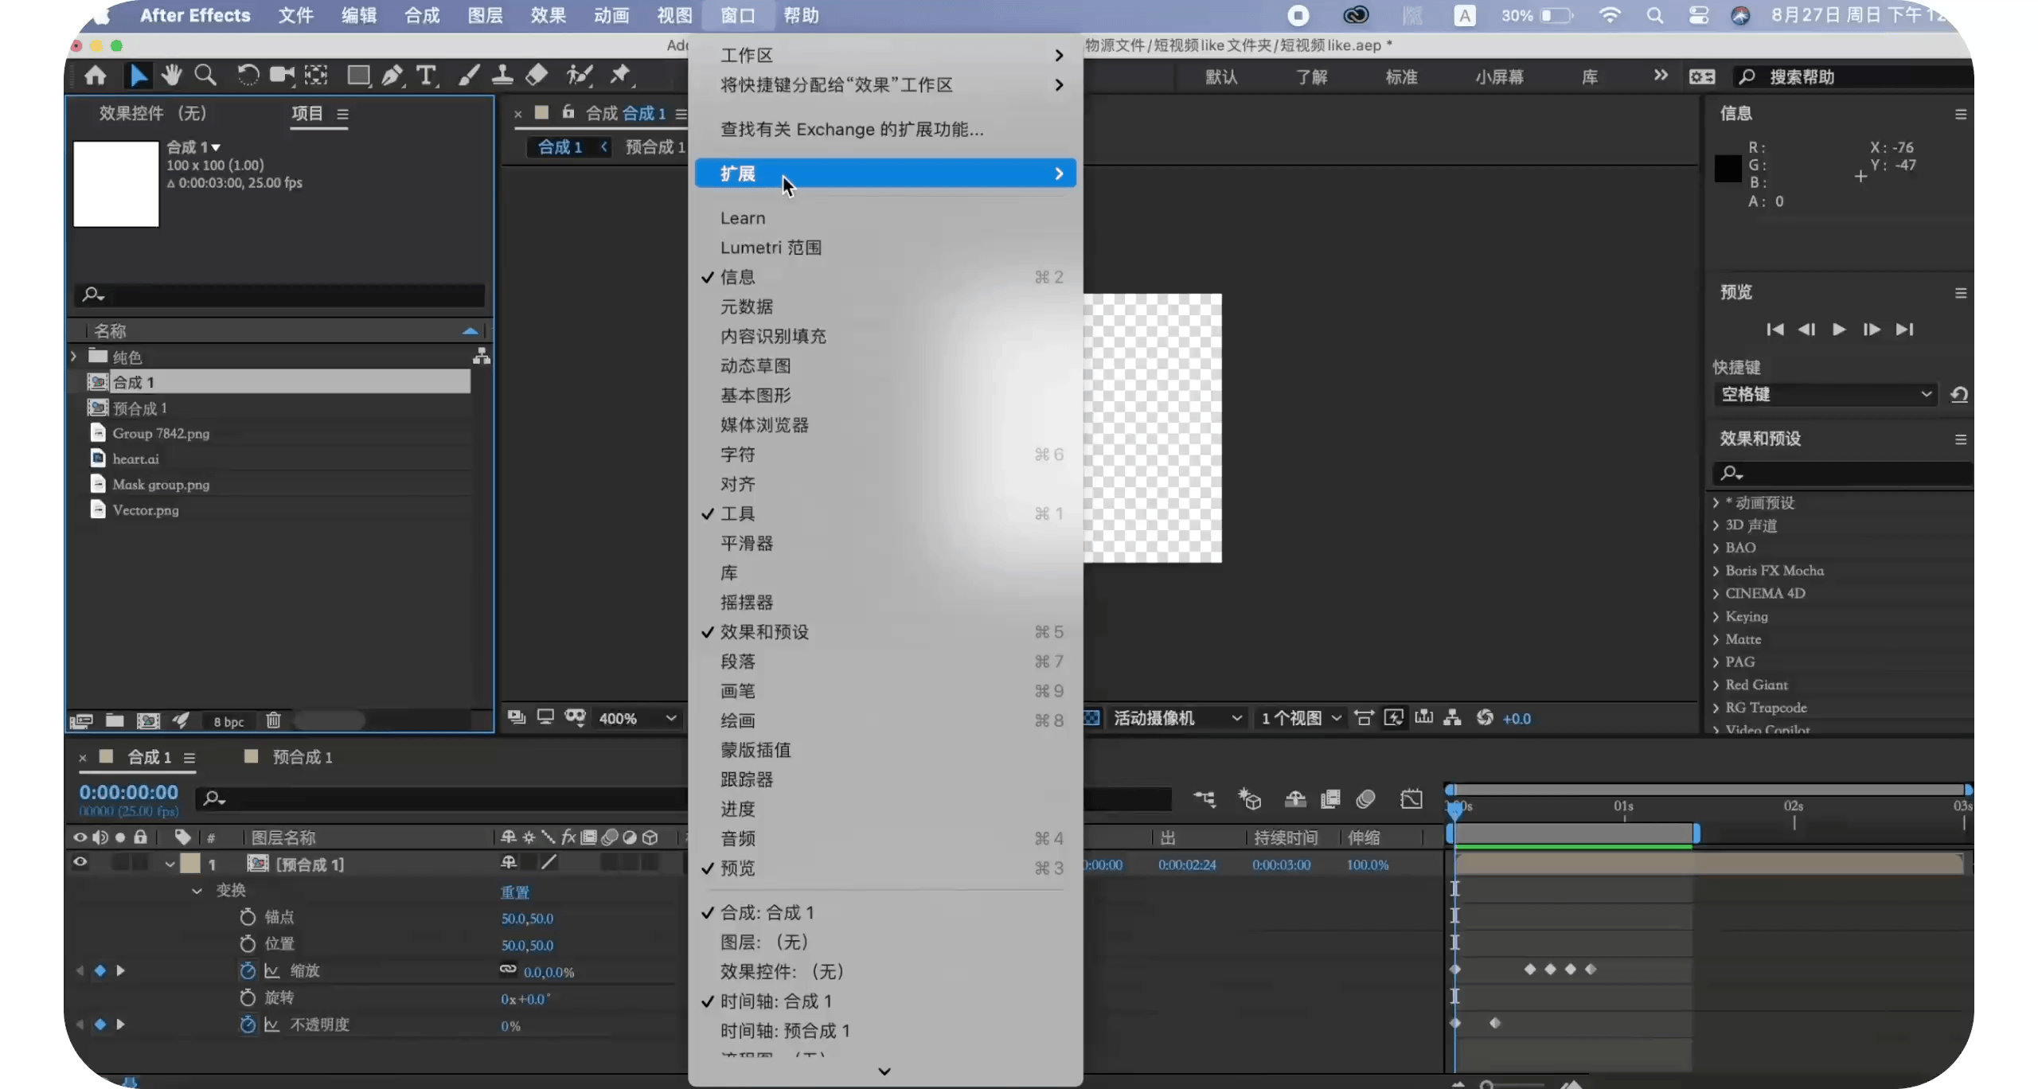The width and height of the screenshot is (2038, 1089).
Task: Click the Home icon in the toolbar
Action: coord(95,76)
